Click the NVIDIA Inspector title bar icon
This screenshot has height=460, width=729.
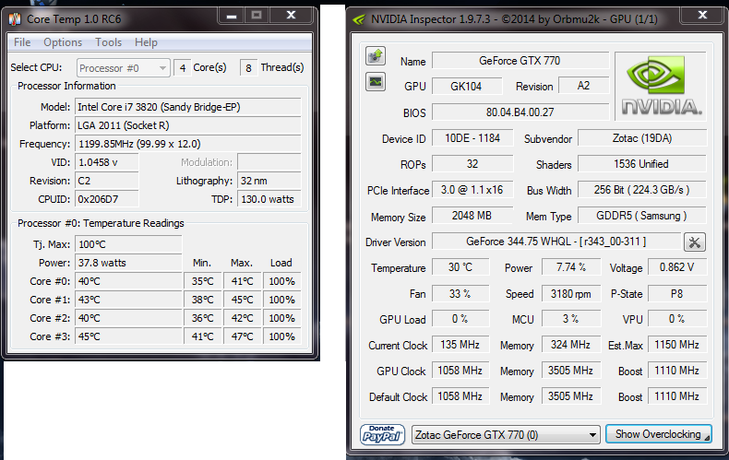(x=359, y=19)
